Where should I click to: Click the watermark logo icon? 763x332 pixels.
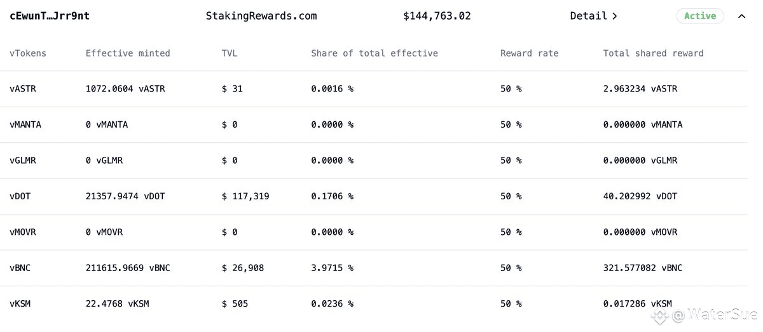coord(661,315)
